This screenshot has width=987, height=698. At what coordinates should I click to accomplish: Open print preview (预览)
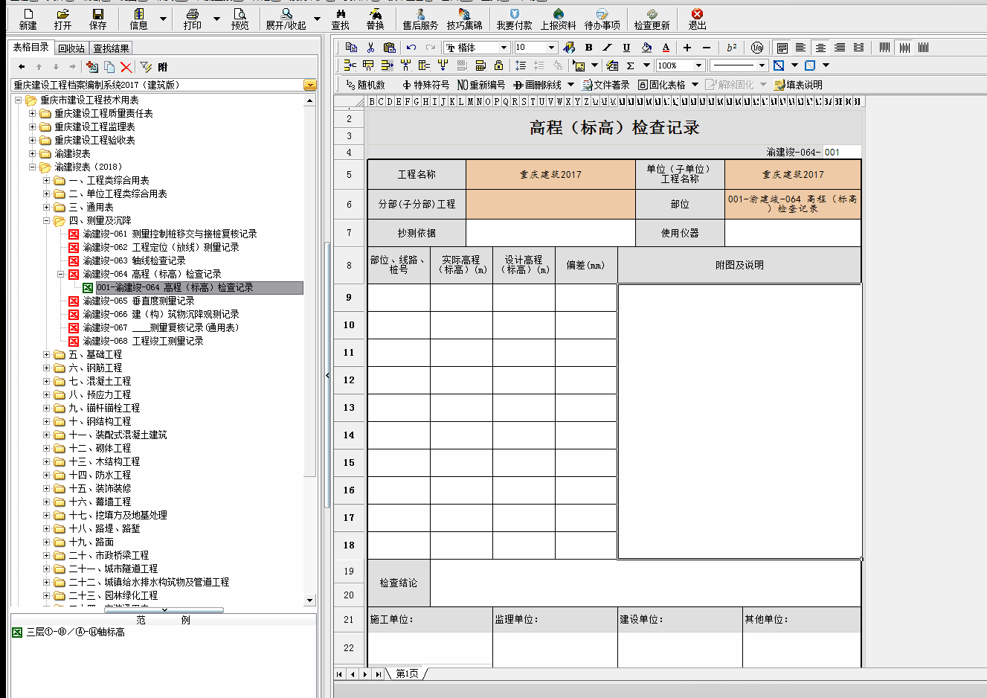(x=239, y=19)
